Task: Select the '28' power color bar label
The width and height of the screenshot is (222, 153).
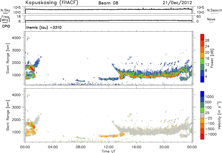Action: pyautogui.click(x=207, y=40)
